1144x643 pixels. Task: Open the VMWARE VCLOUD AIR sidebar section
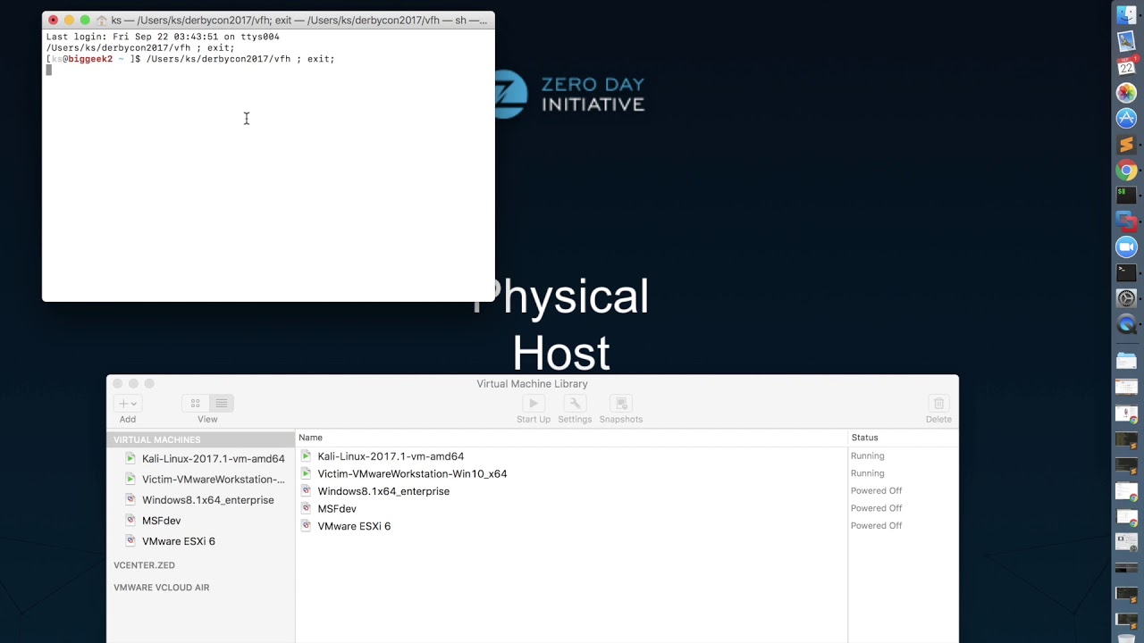161,588
